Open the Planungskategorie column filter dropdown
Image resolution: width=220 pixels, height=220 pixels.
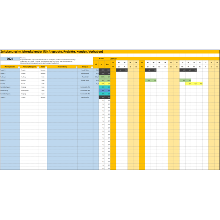[x=38, y=67]
